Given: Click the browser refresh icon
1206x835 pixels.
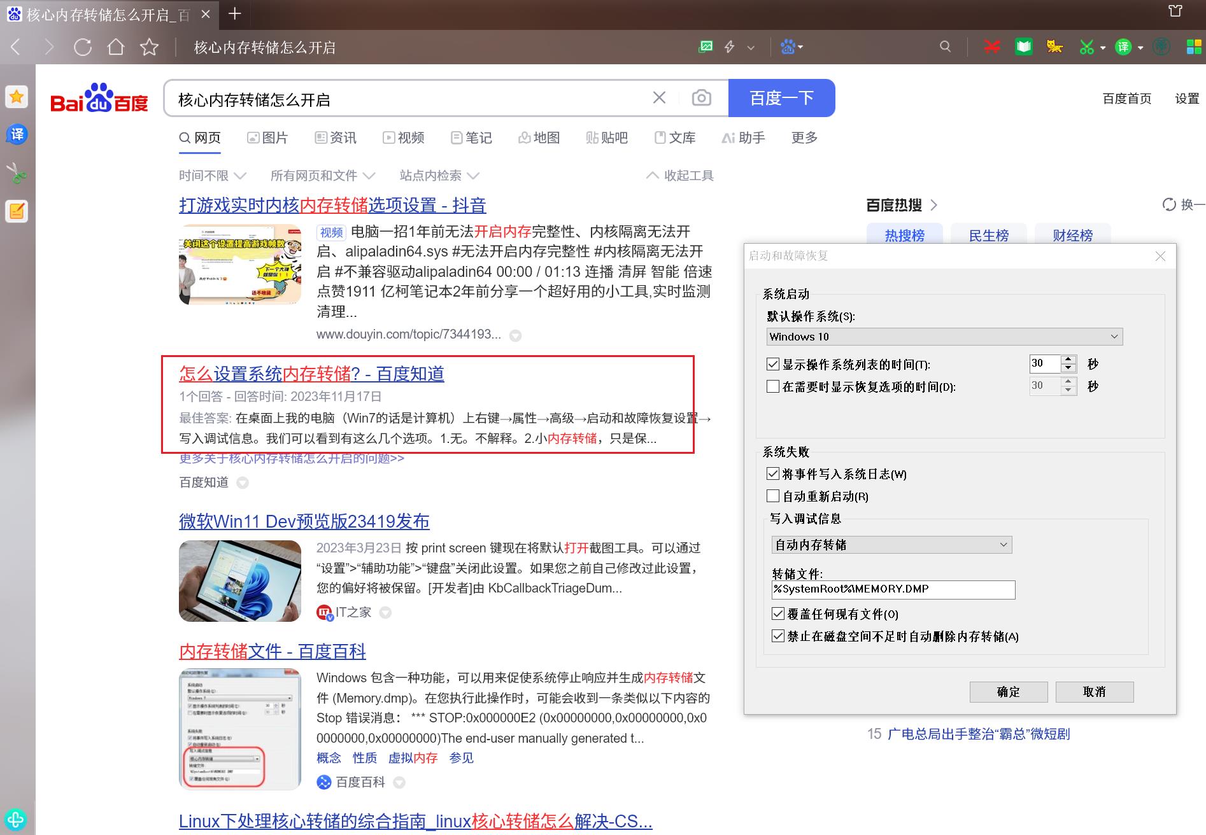Looking at the screenshot, I should point(83,47).
